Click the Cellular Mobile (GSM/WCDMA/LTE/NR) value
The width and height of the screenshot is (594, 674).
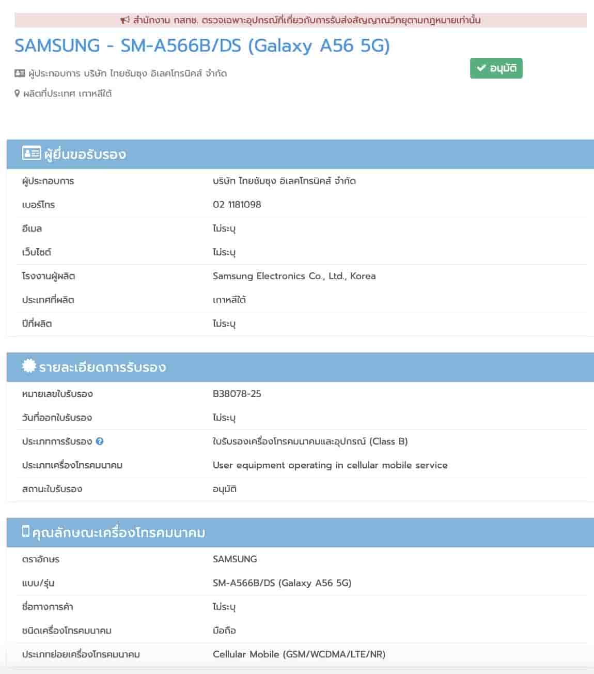(x=299, y=654)
